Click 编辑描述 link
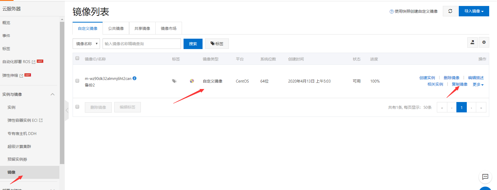The width and height of the screenshot is (497, 190). click(476, 78)
